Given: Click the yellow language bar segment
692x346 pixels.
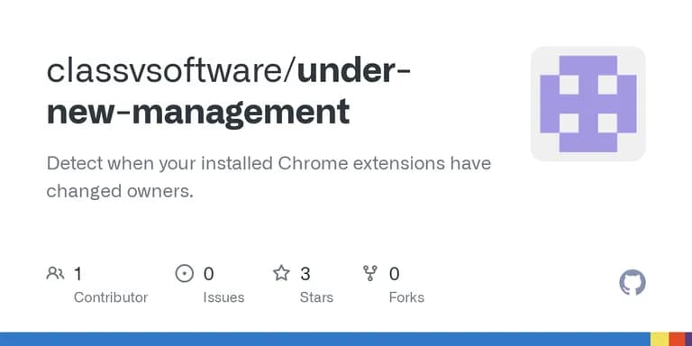Looking at the screenshot, I should (x=660, y=340).
